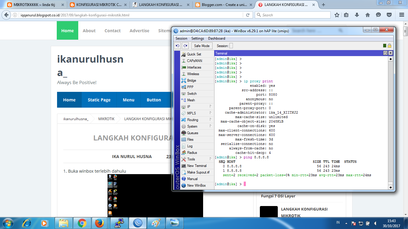Open Queues in WinBox sidebar

197,133
